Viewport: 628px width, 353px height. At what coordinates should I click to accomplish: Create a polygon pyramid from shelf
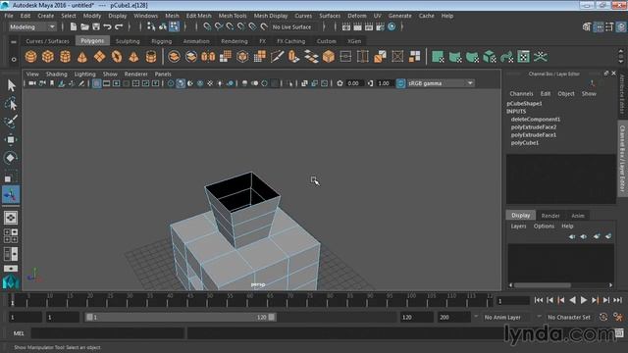[133, 57]
